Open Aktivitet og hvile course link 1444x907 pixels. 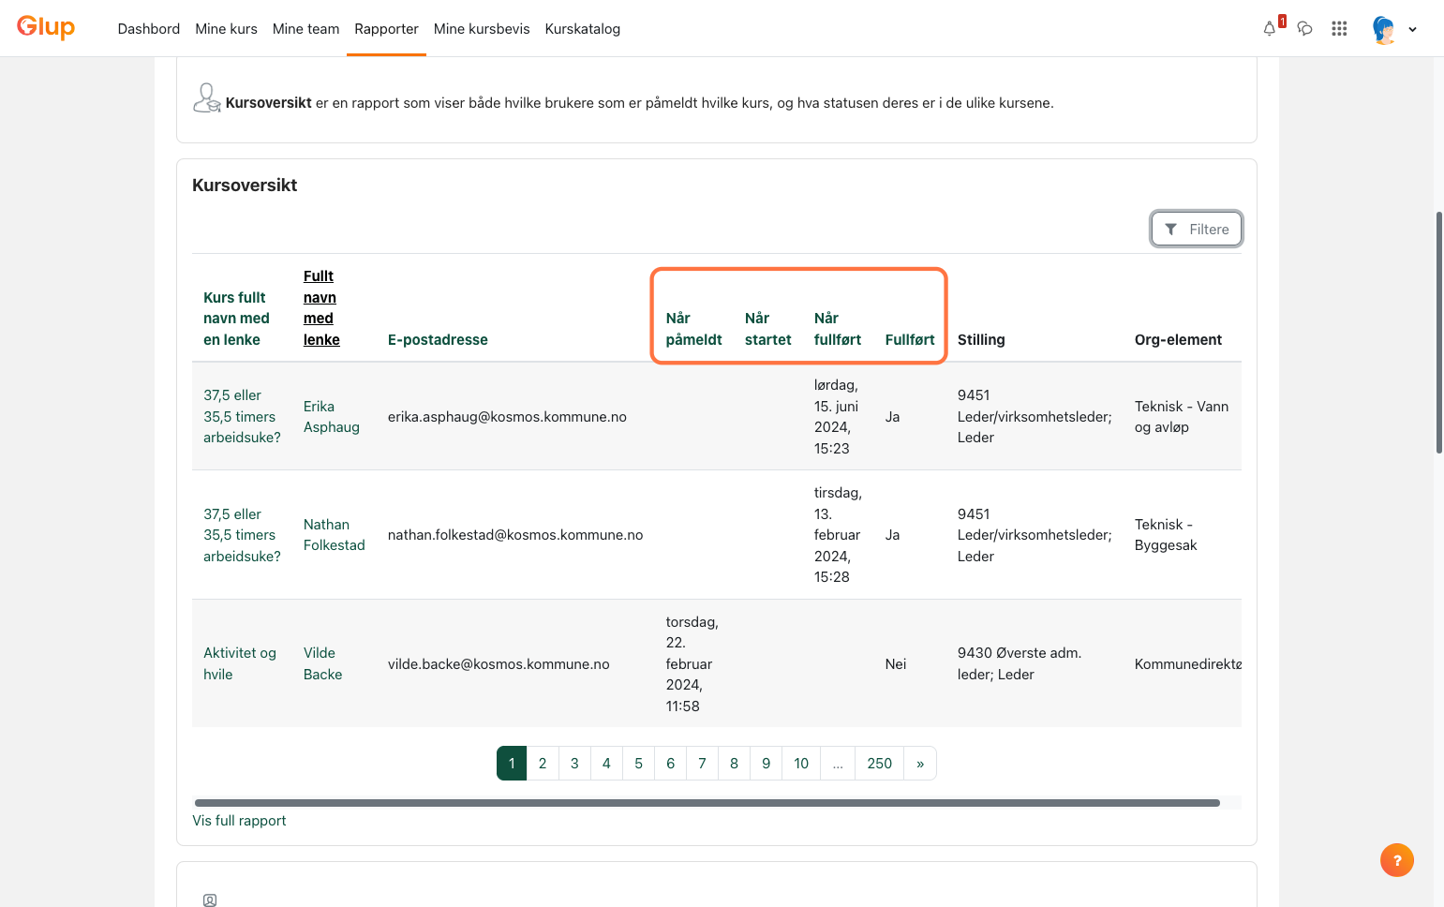pos(240,663)
